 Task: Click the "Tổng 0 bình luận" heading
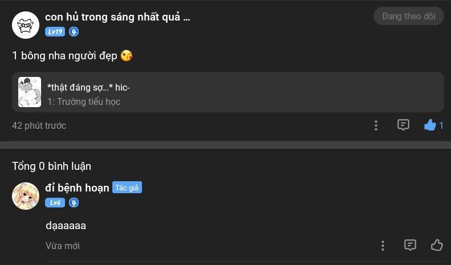tap(51, 166)
